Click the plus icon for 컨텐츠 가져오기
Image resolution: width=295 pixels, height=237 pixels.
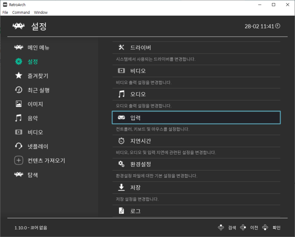coord(19,160)
